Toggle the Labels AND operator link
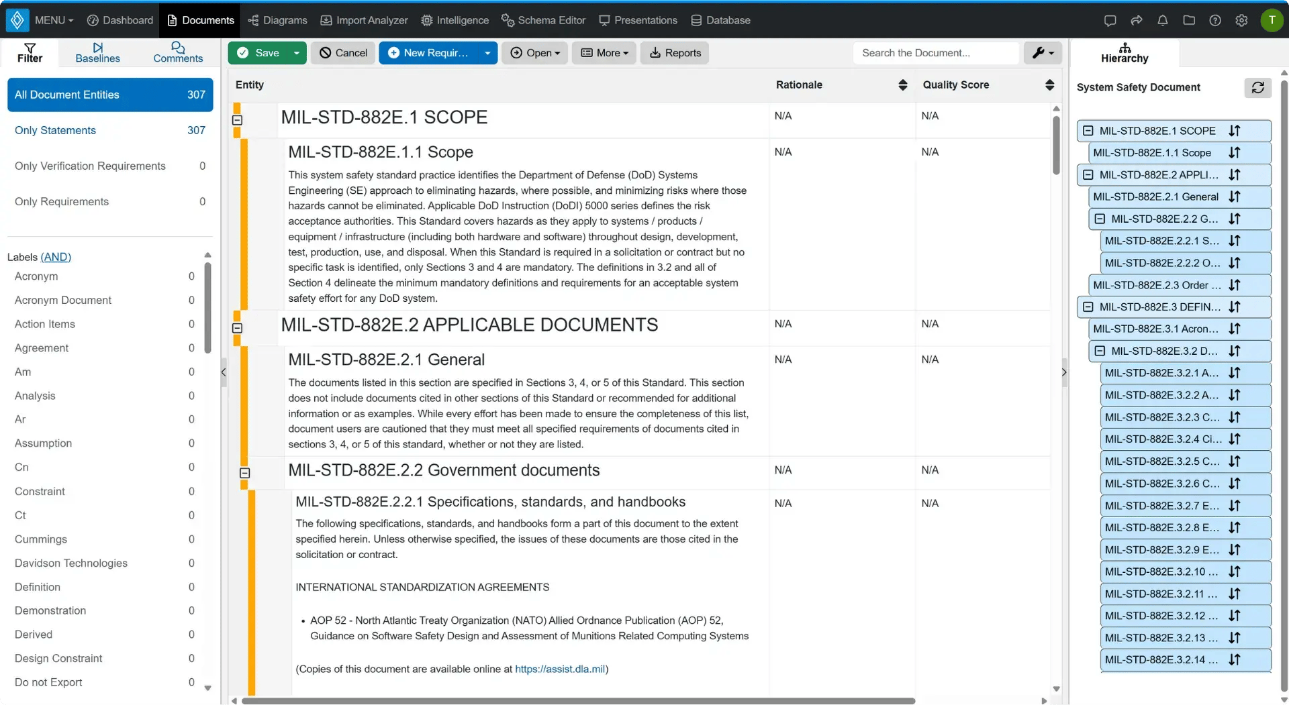This screenshot has width=1289, height=705. (x=56, y=257)
